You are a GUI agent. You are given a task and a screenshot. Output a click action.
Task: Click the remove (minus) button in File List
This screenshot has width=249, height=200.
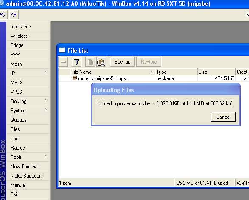(x=63, y=62)
